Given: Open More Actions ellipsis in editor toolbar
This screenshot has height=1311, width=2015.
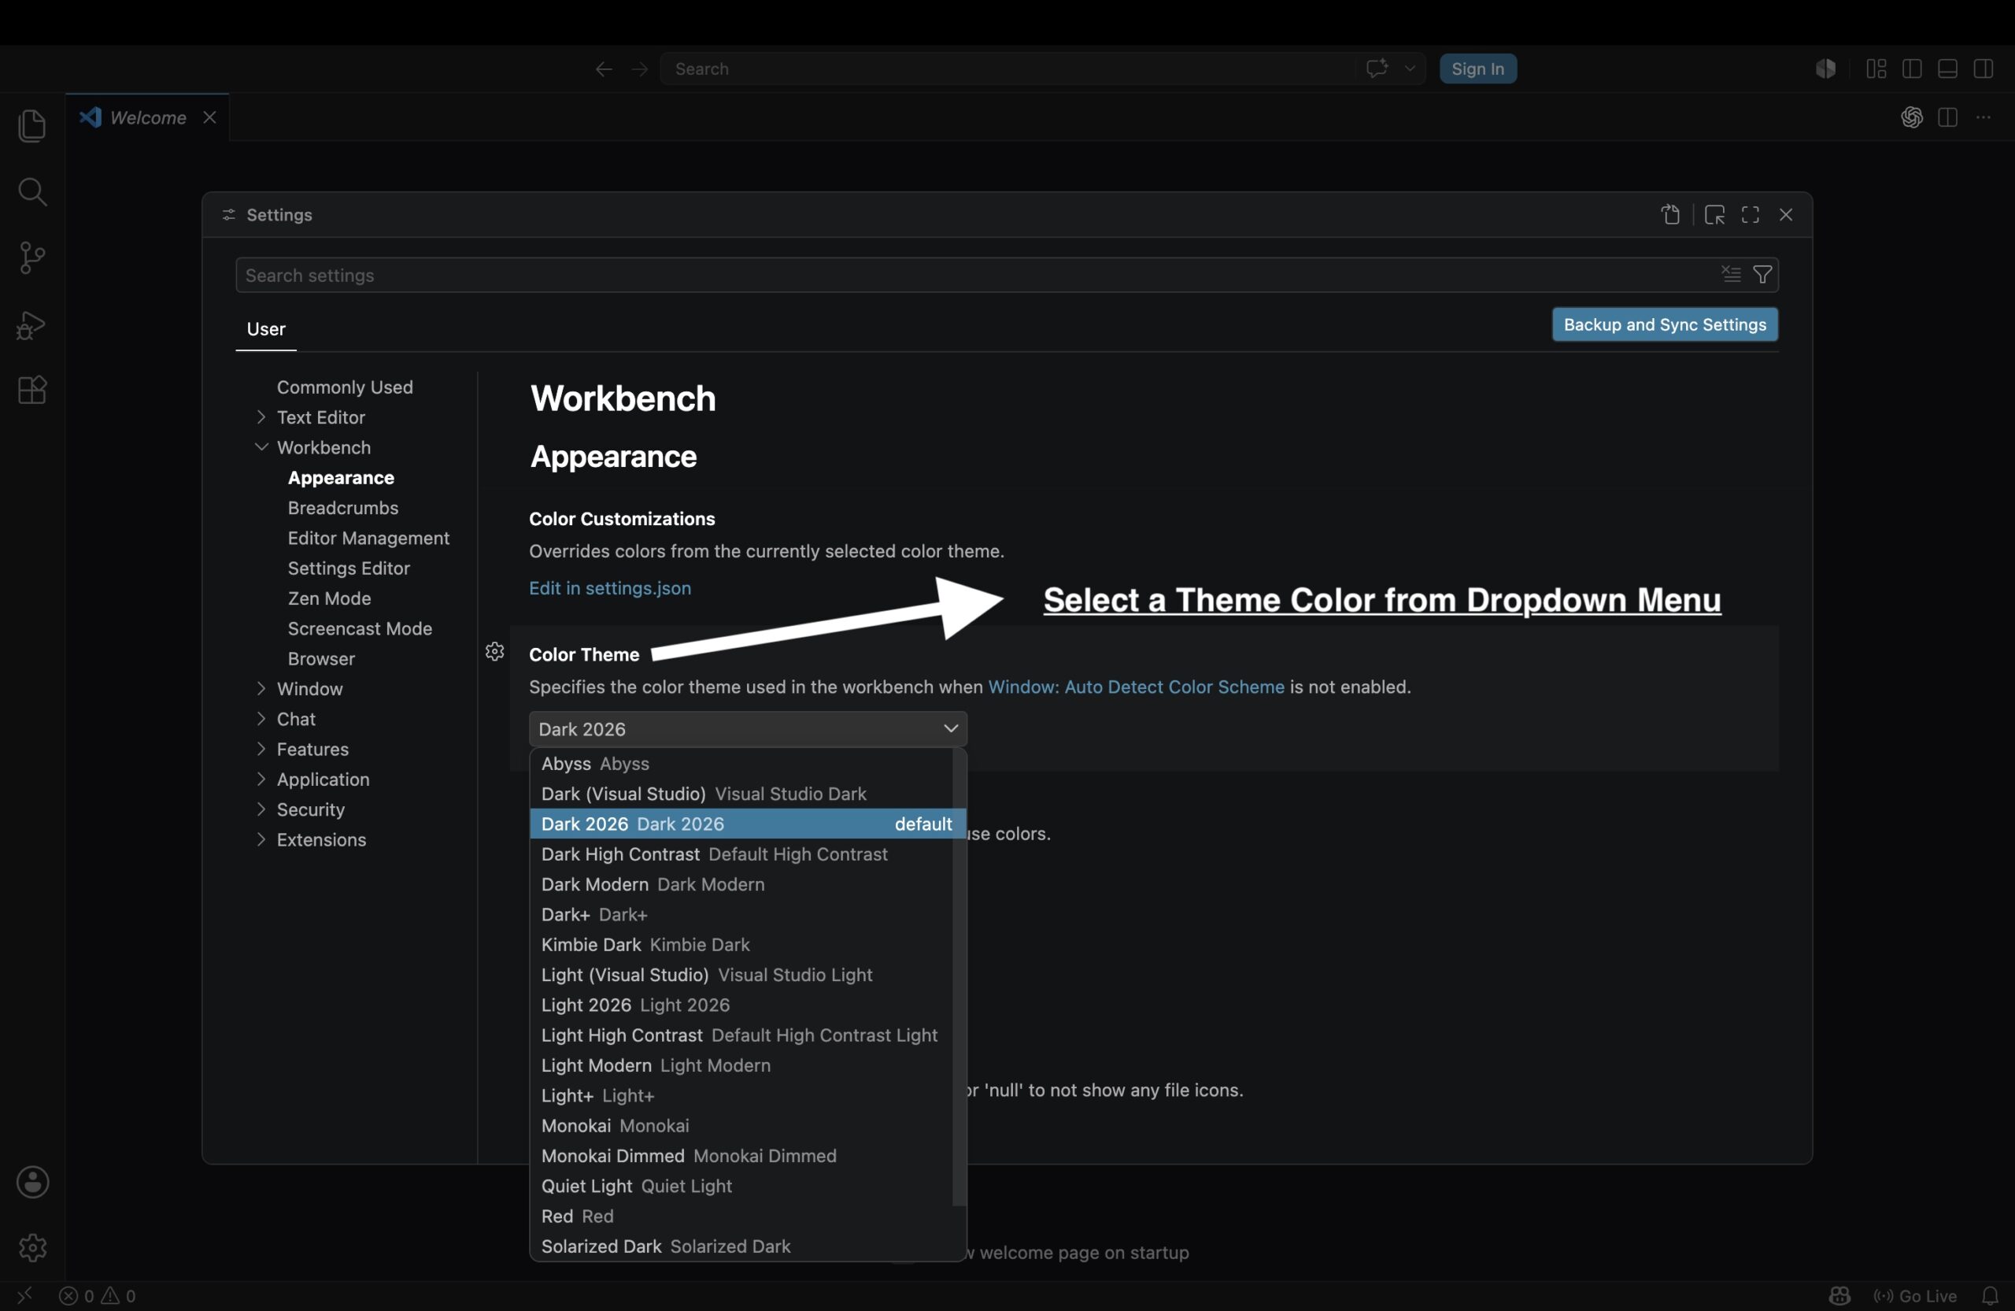Looking at the screenshot, I should pyautogui.click(x=1984, y=118).
